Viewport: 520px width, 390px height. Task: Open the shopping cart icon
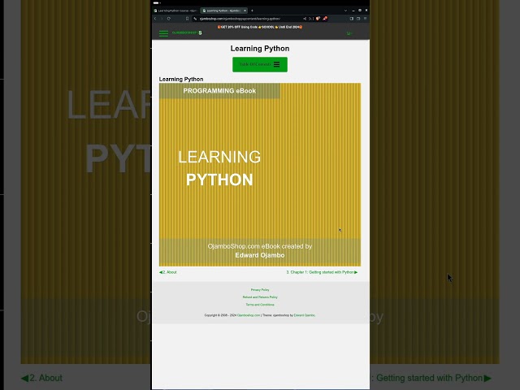349,33
